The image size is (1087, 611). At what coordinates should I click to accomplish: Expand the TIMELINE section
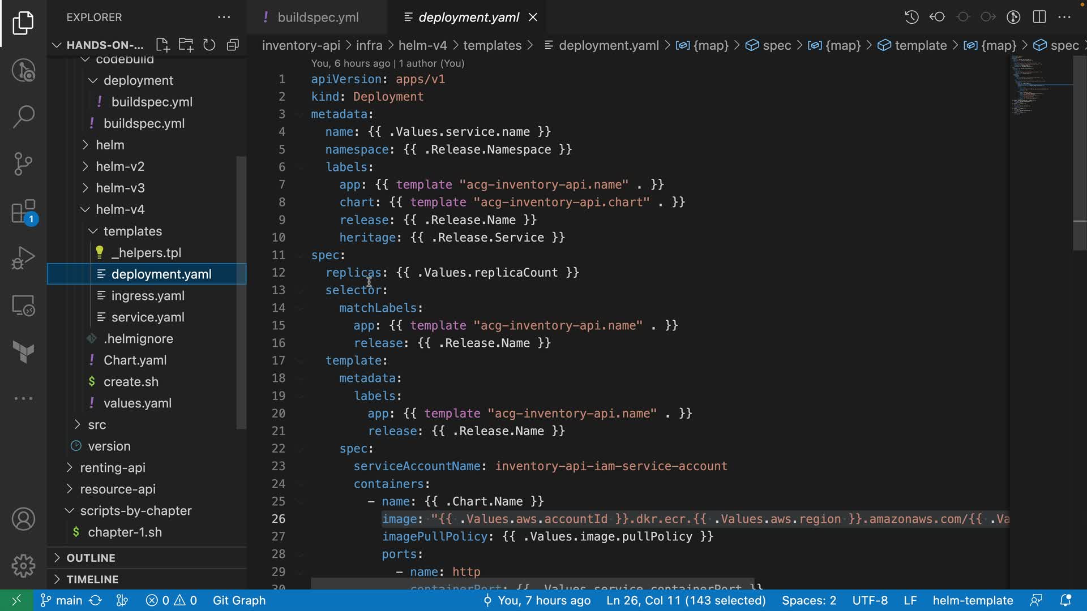[92, 579]
